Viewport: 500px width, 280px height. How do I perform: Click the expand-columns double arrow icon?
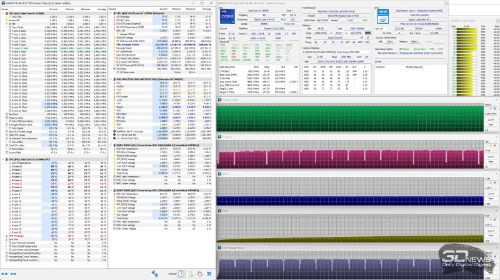[x=4, y=274]
